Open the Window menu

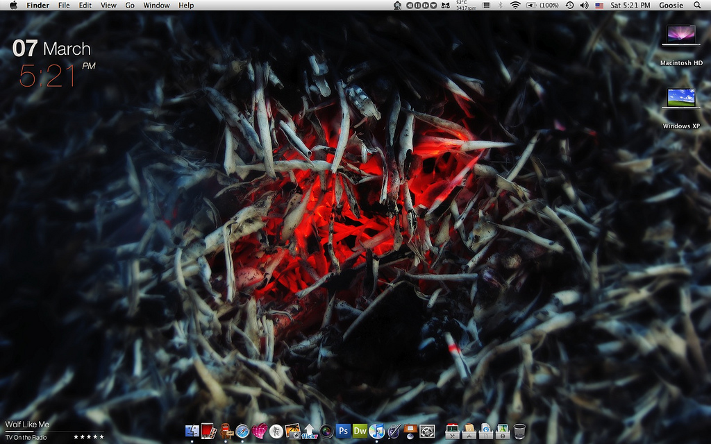[x=156, y=5]
